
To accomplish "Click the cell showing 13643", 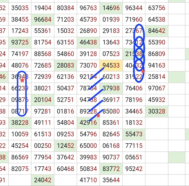I will pos(111,42).
